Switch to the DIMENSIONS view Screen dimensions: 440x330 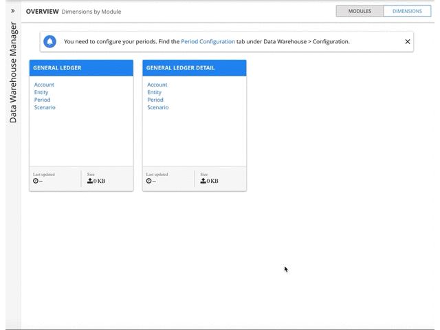pyautogui.click(x=407, y=11)
